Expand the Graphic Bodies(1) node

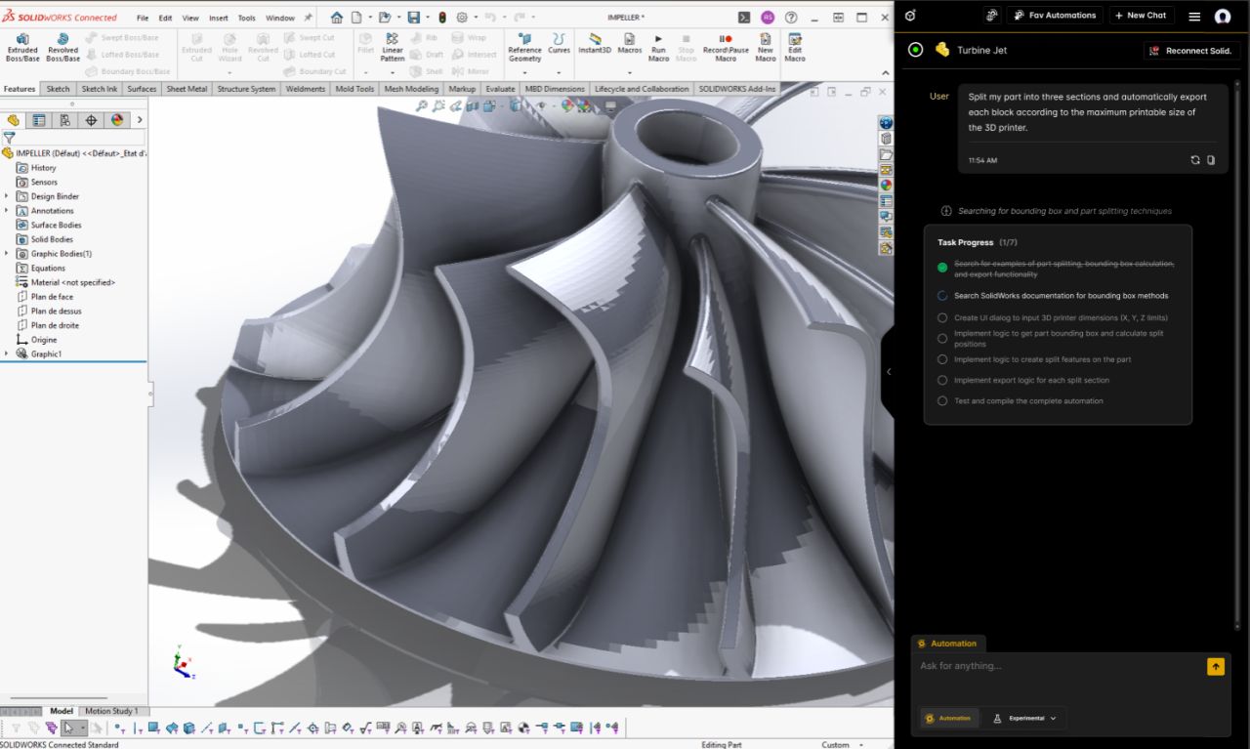point(7,253)
